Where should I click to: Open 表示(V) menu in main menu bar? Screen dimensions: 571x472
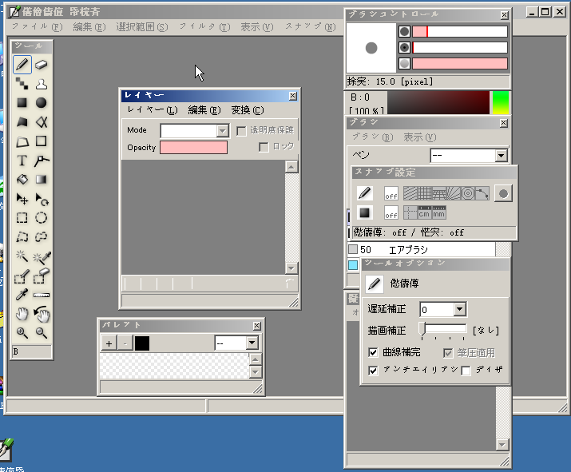[256, 27]
